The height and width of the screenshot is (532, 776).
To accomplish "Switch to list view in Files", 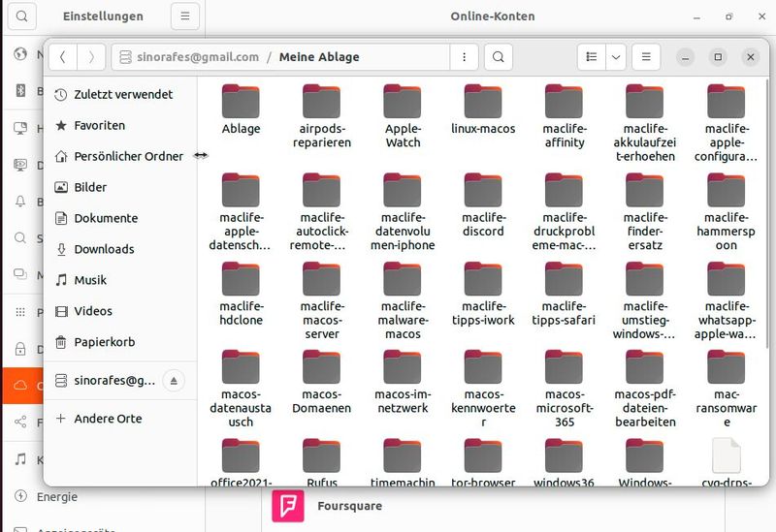I will point(592,57).
